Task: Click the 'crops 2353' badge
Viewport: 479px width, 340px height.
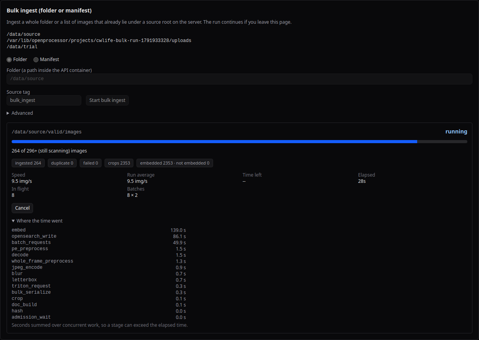Action: [119, 163]
